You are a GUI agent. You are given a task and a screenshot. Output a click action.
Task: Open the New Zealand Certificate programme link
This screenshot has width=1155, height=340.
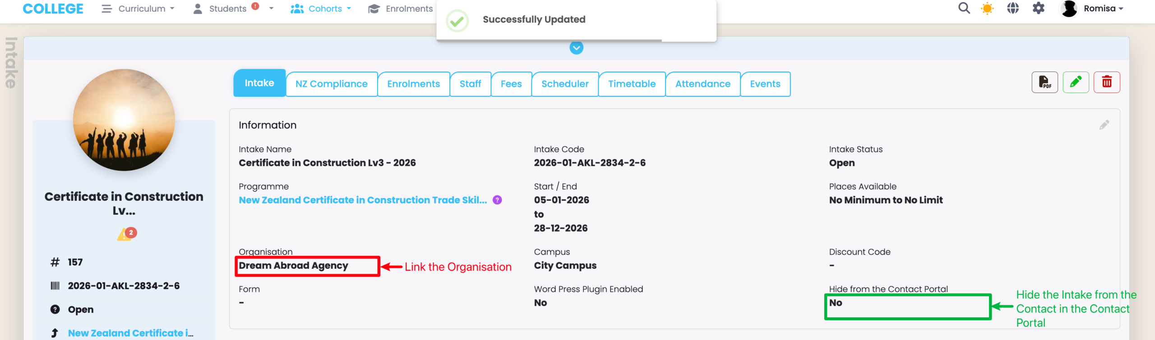click(x=363, y=200)
